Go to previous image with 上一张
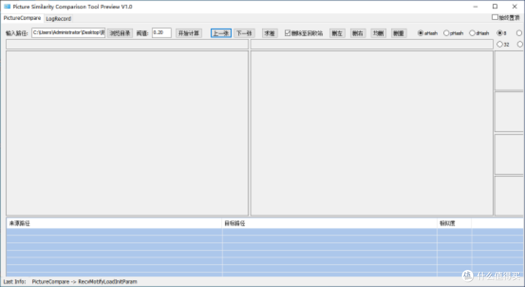The width and height of the screenshot is (525, 287). coord(221,33)
